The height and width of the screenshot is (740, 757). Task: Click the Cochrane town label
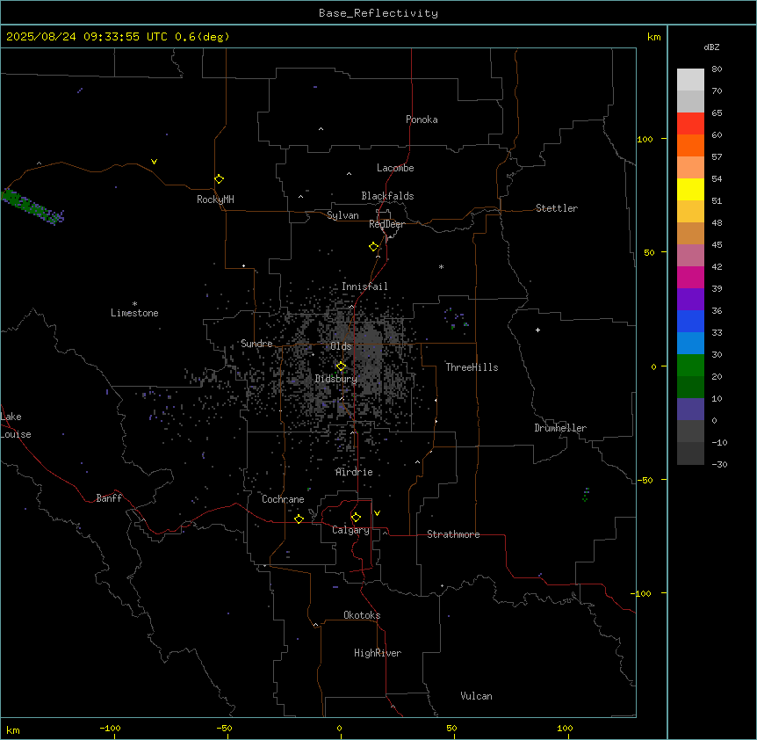tap(283, 499)
